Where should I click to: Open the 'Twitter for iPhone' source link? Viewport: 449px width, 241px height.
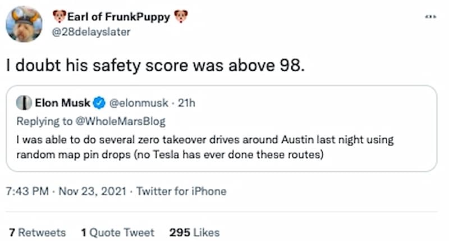pos(181,191)
